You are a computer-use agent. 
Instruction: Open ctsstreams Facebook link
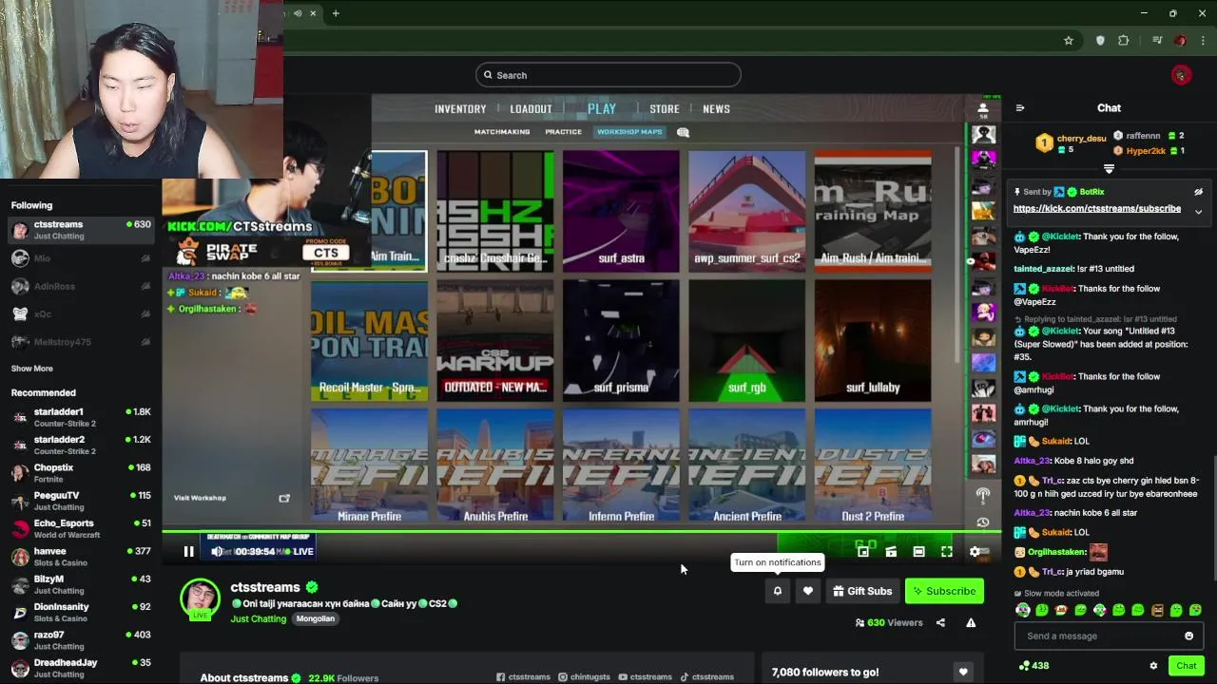pyautogui.click(x=523, y=677)
